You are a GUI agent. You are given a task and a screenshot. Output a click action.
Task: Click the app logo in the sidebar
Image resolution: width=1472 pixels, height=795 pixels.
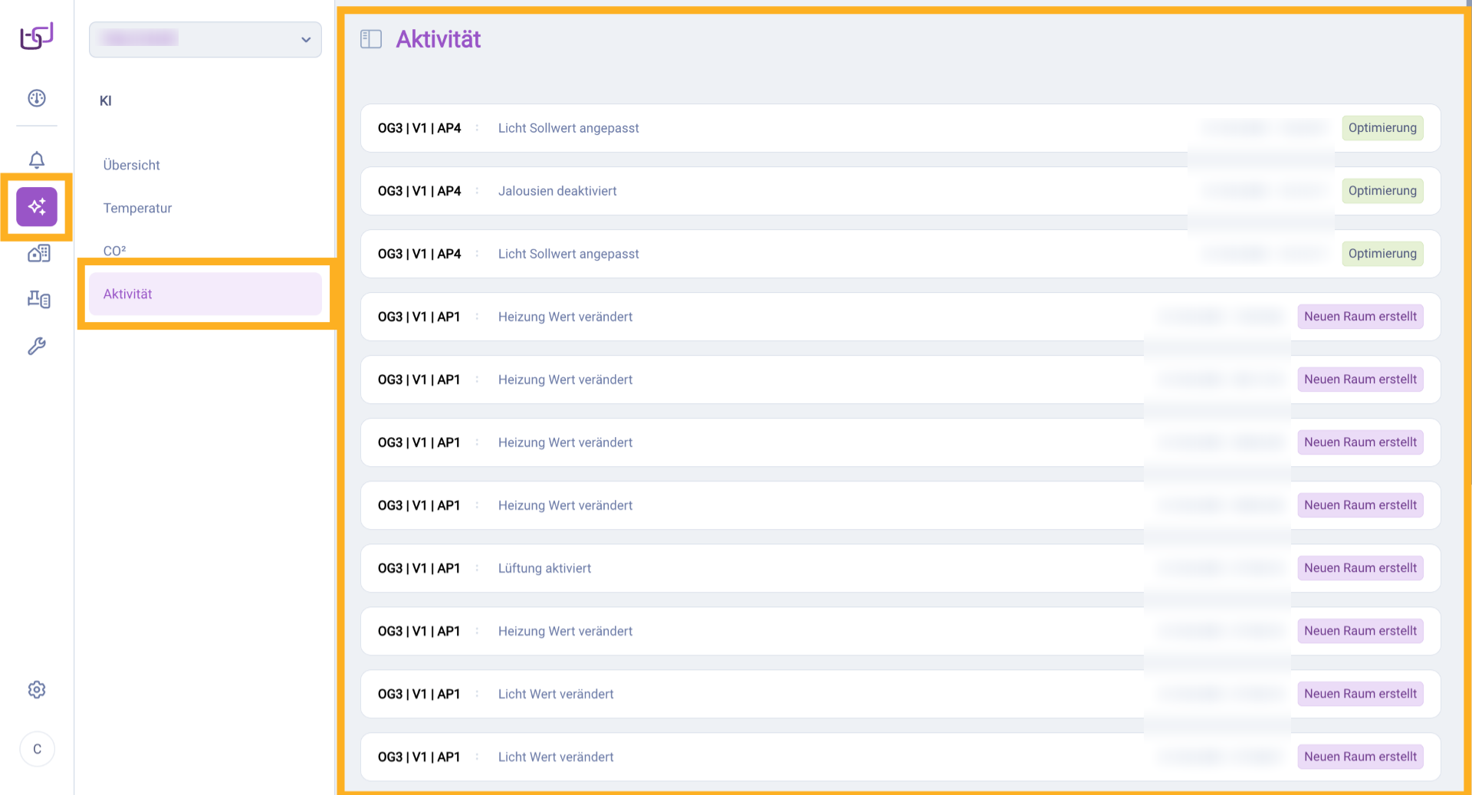[x=36, y=36]
